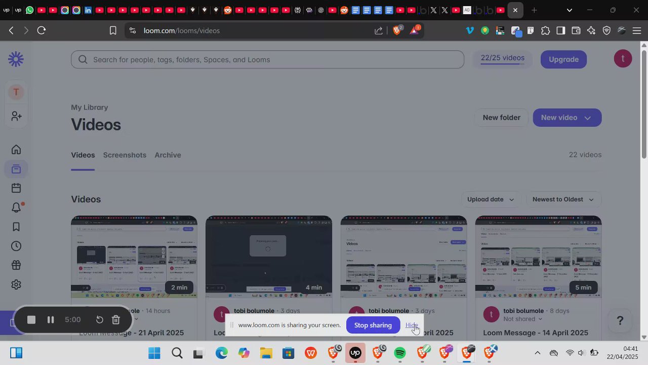The image size is (648, 365).
Task: Open File Explorer from taskbar
Action: [266, 353]
